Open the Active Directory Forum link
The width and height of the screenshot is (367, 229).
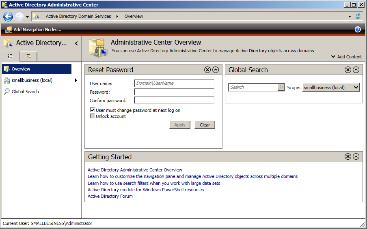110,196
